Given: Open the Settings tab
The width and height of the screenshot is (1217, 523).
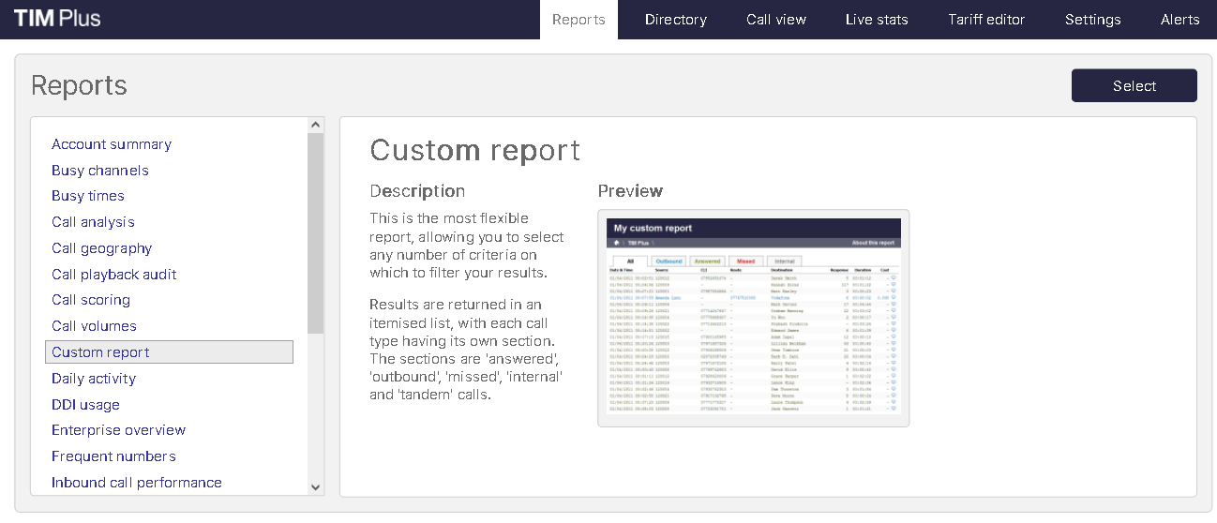Looking at the screenshot, I should (1092, 20).
